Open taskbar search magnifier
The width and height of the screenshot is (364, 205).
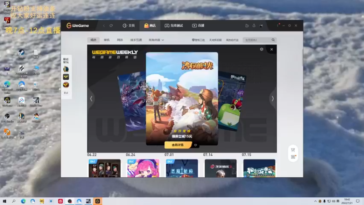point(14,201)
